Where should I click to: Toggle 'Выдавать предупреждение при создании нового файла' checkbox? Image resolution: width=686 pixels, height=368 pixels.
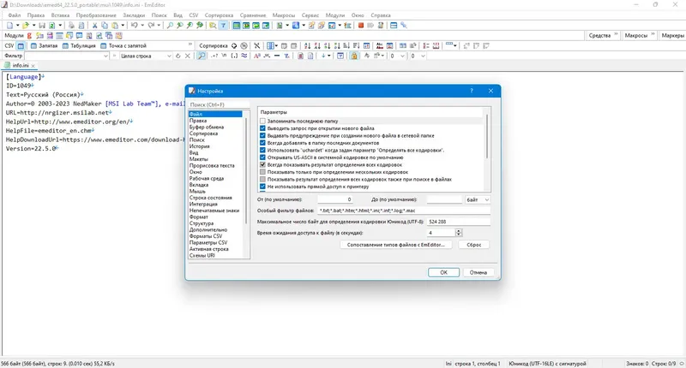click(262, 136)
